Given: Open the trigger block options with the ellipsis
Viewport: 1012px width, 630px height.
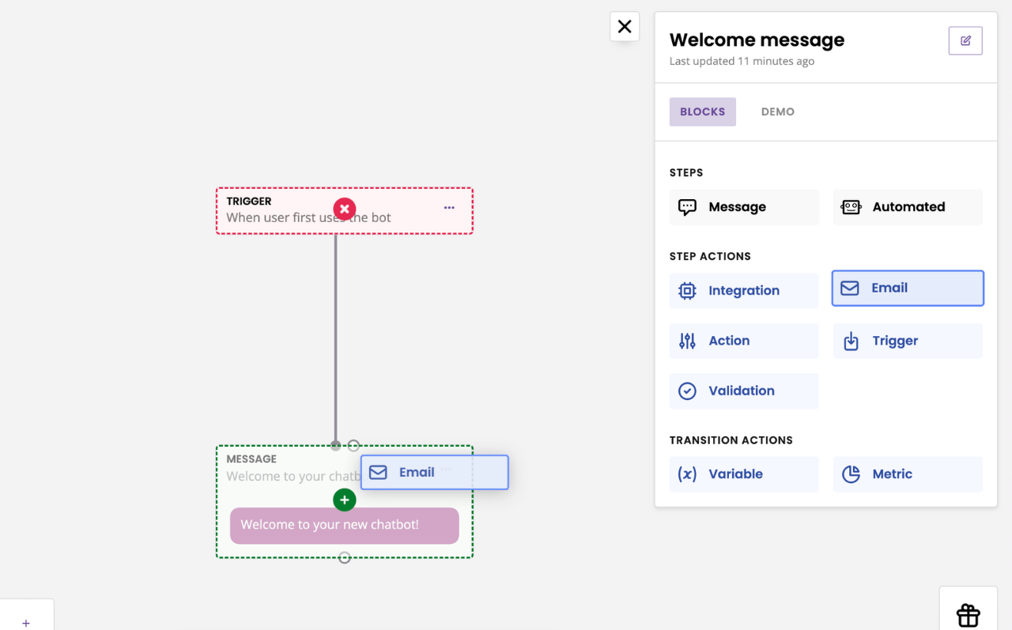Looking at the screenshot, I should 449,207.
